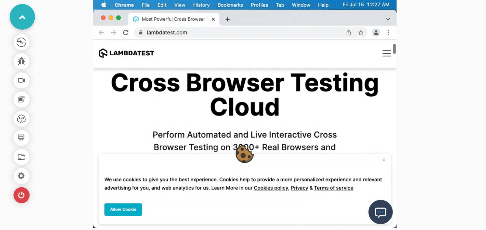
Task: Open the View menu
Action: point(180,5)
